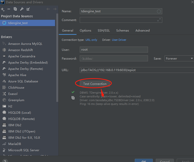Click the Cancel button
The image size is (194, 162).
[x=165, y=160]
